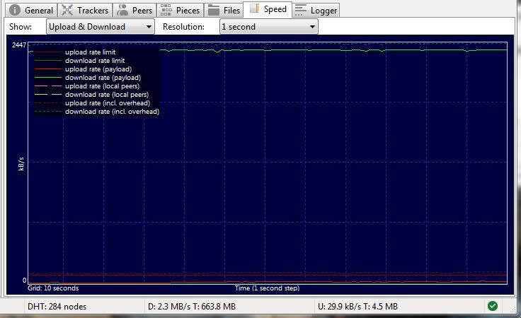Open the Files tab
The height and width of the screenshot is (318, 521).
tap(223, 11)
